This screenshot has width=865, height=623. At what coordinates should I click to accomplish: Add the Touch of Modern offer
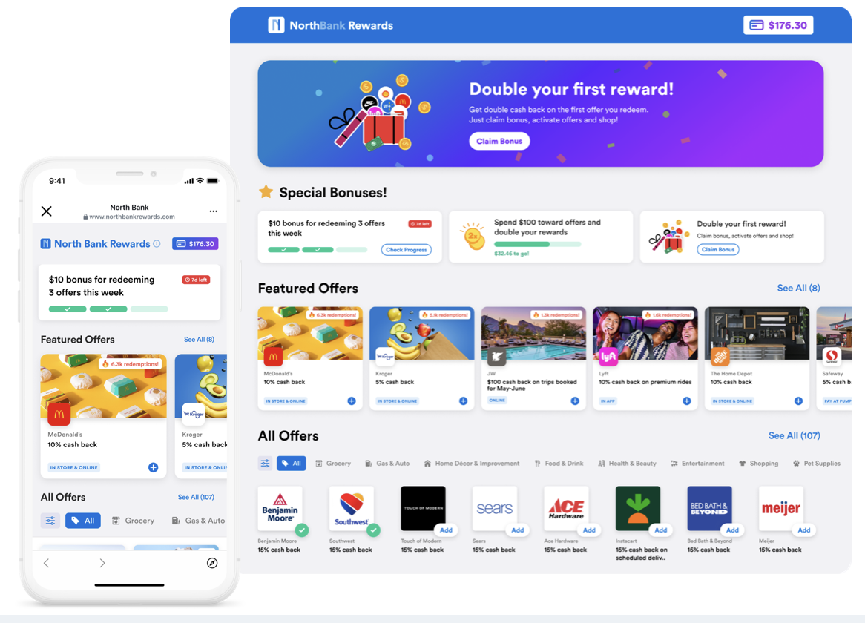[446, 530]
